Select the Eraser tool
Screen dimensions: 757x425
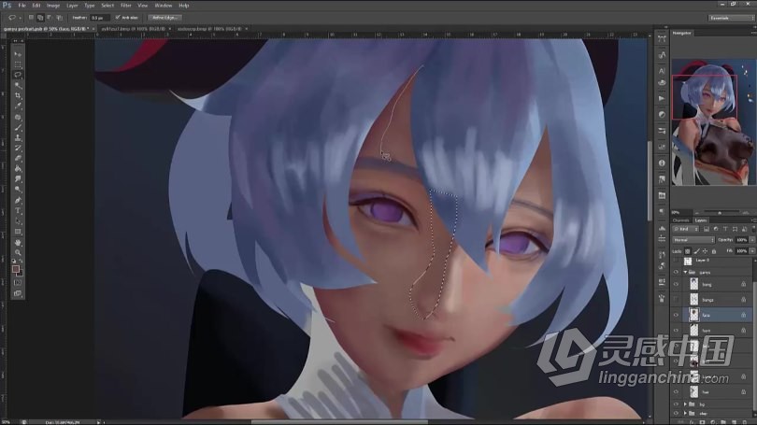coord(18,159)
